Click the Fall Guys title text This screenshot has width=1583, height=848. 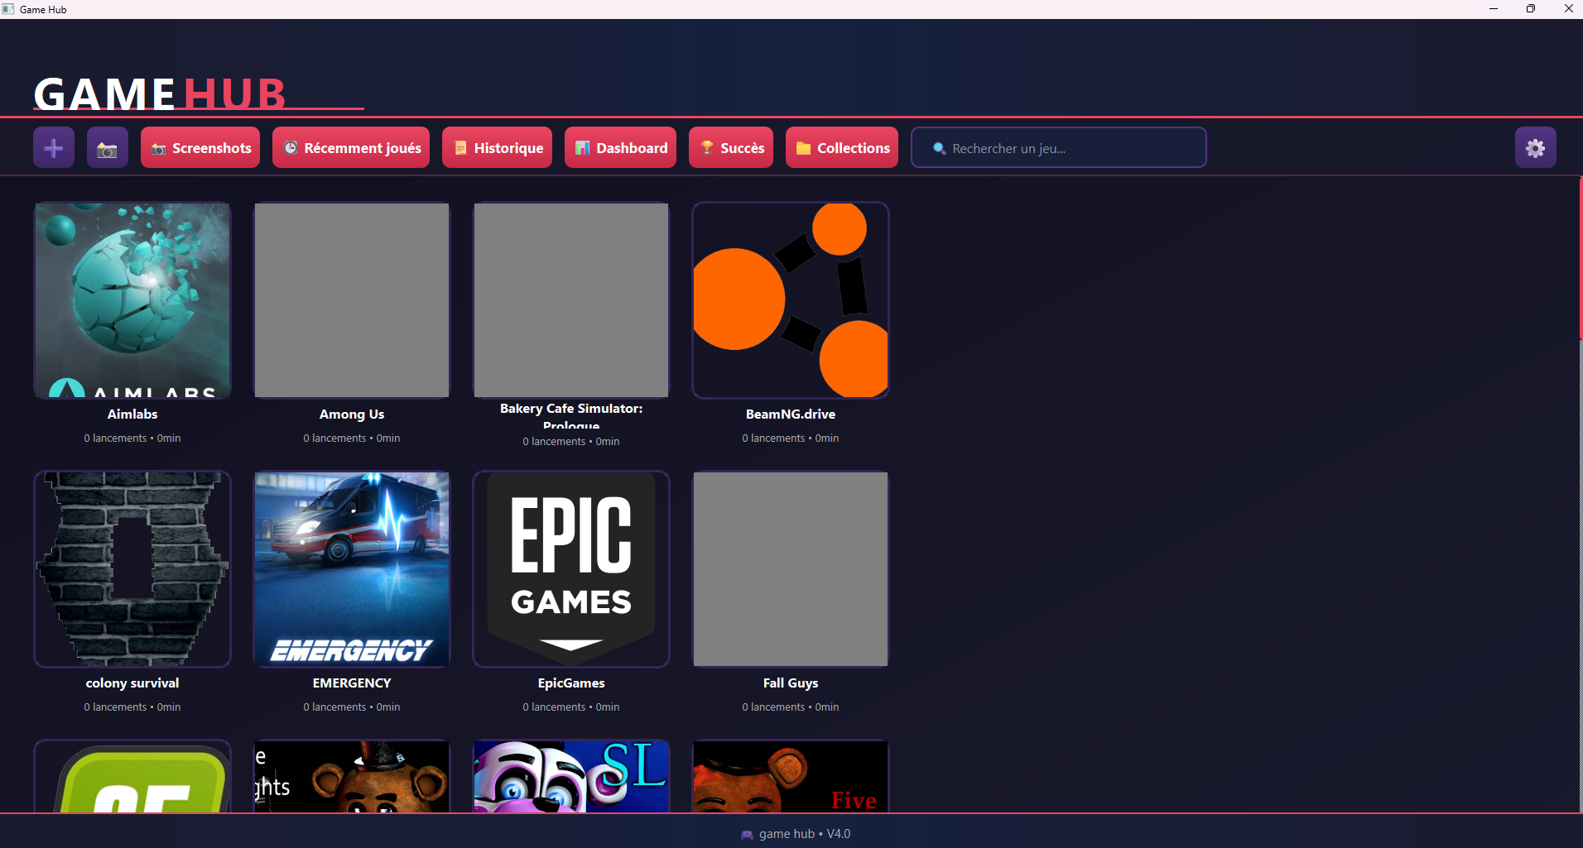pyautogui.click(x=791, y=683)
